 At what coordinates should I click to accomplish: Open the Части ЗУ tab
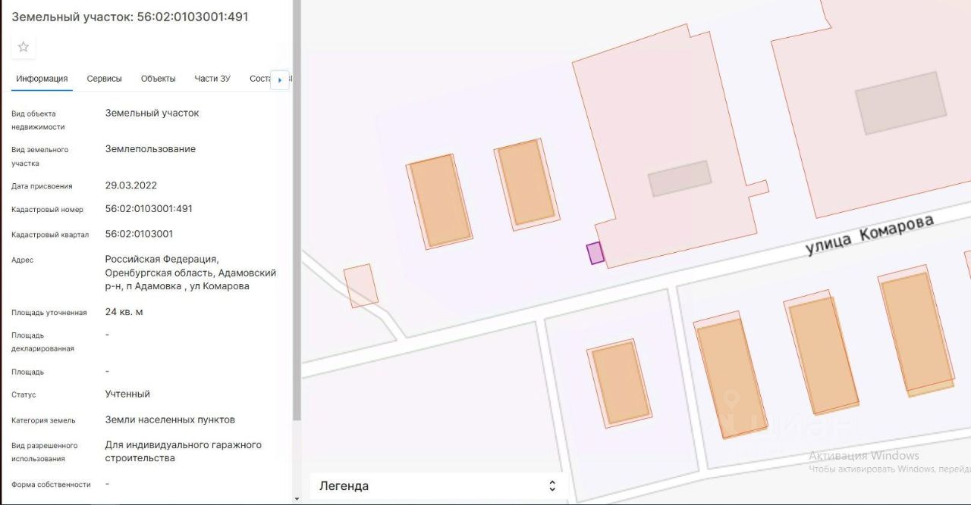[x=212, y=79]
